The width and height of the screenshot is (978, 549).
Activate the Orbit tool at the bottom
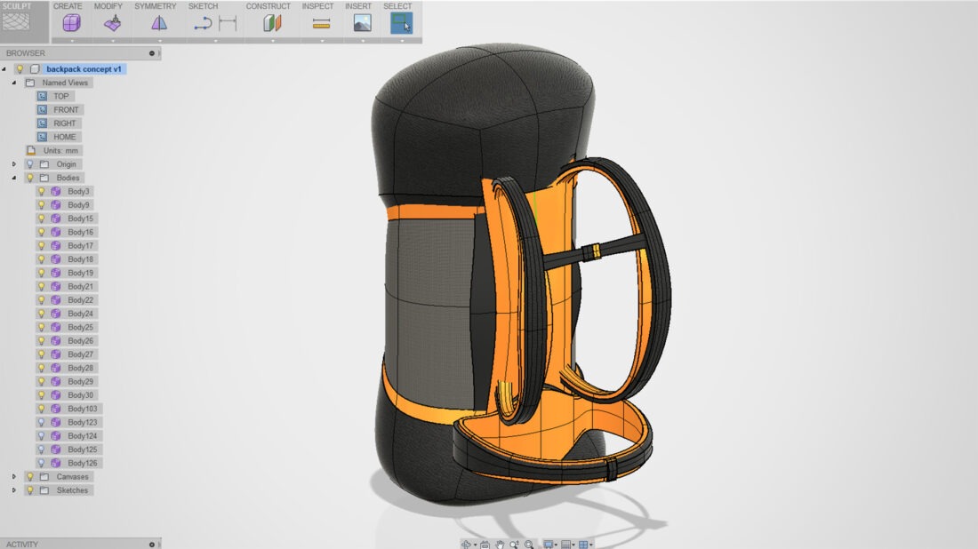466,544
